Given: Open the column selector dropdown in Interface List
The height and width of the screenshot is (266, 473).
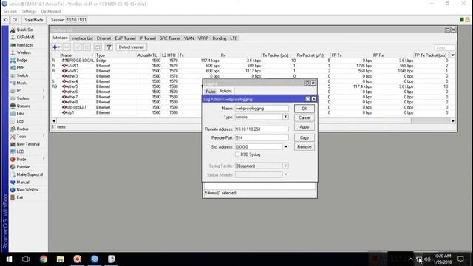Looking at the screenshot, I should coord(453,55).
